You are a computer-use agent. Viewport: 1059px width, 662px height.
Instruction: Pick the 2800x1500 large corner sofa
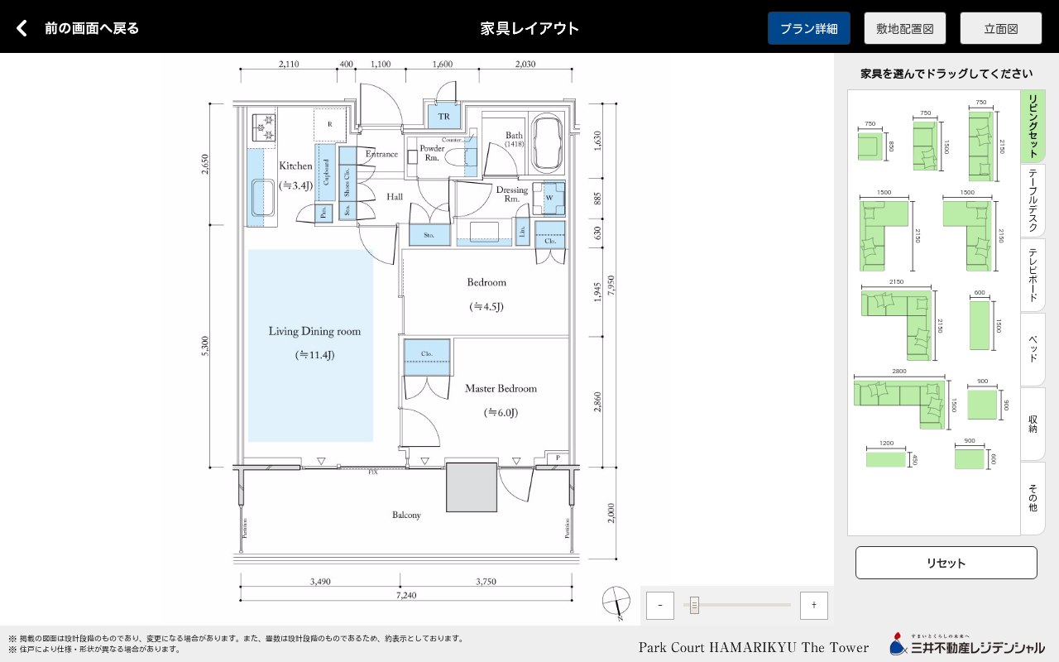click(x=899, y=399)
